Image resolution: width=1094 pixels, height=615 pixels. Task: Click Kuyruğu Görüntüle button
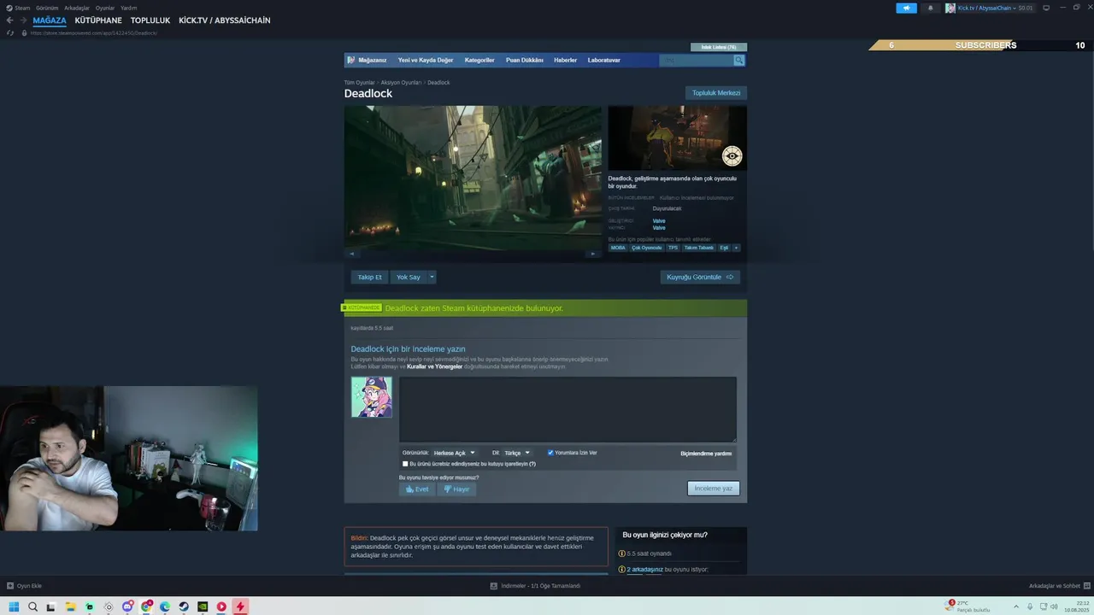coord(700,277)
